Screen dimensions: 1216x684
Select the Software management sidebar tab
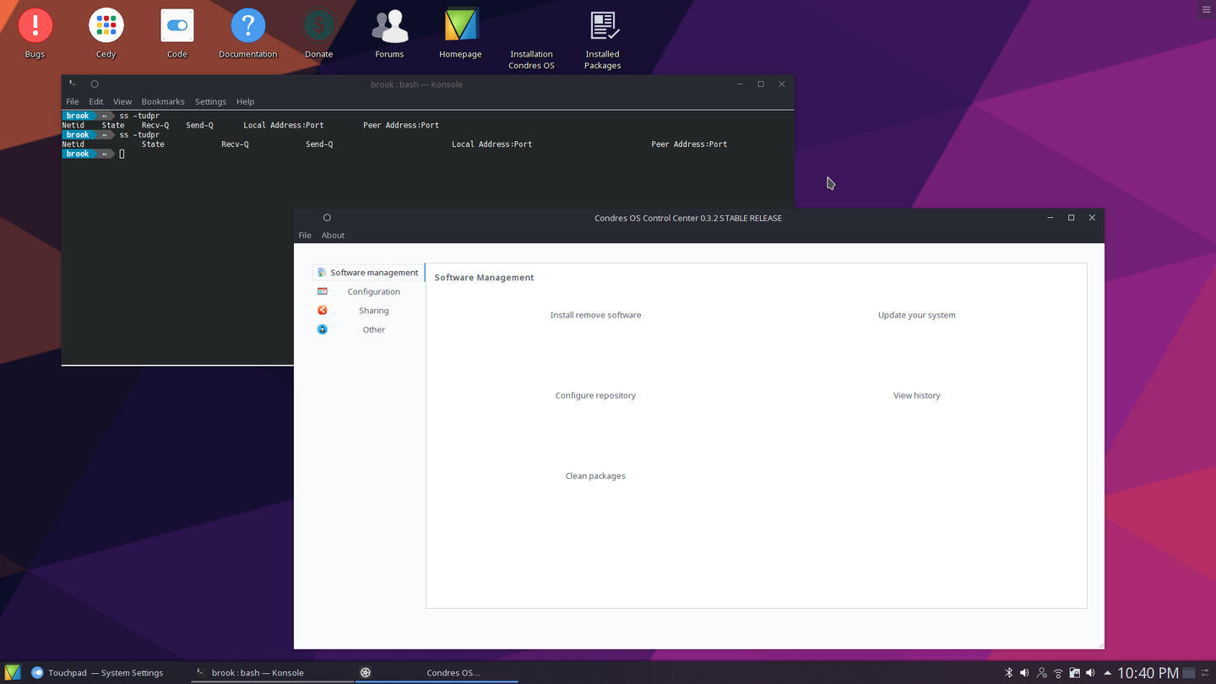point(367,272)
